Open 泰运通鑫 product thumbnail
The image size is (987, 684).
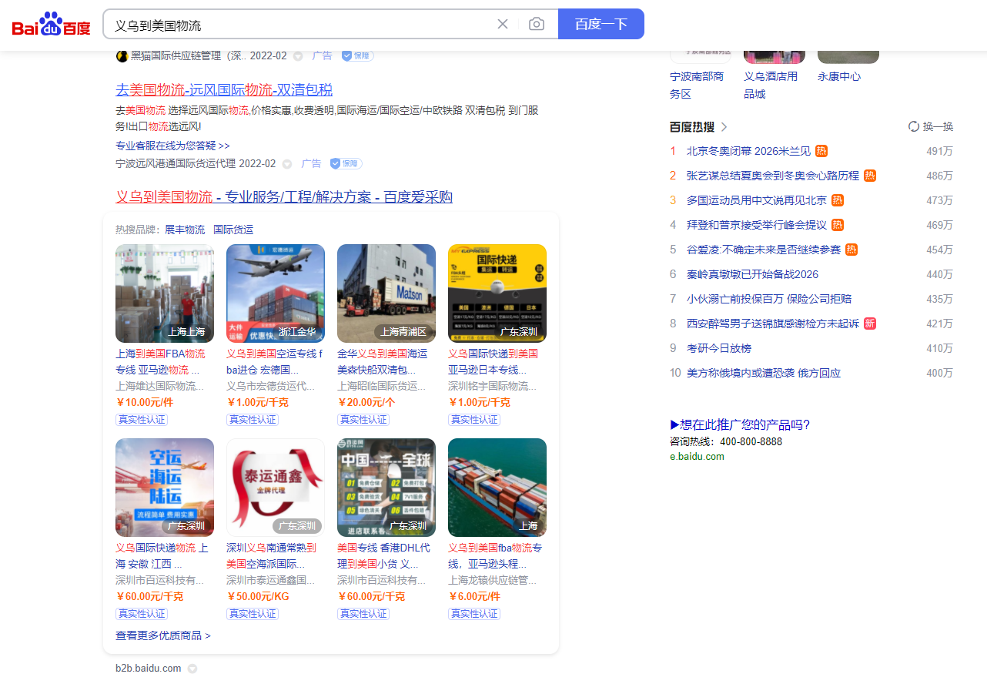[x=276, y=488]
